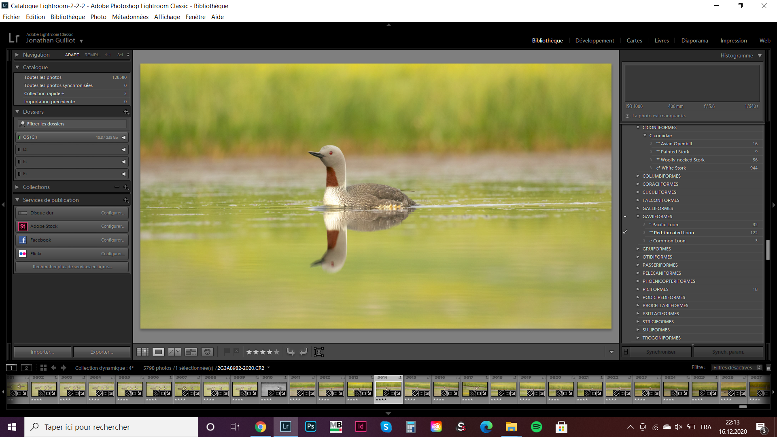Screen dimensions: 777x437
Task: Toggle face region drawing tool
Action: 319,352
